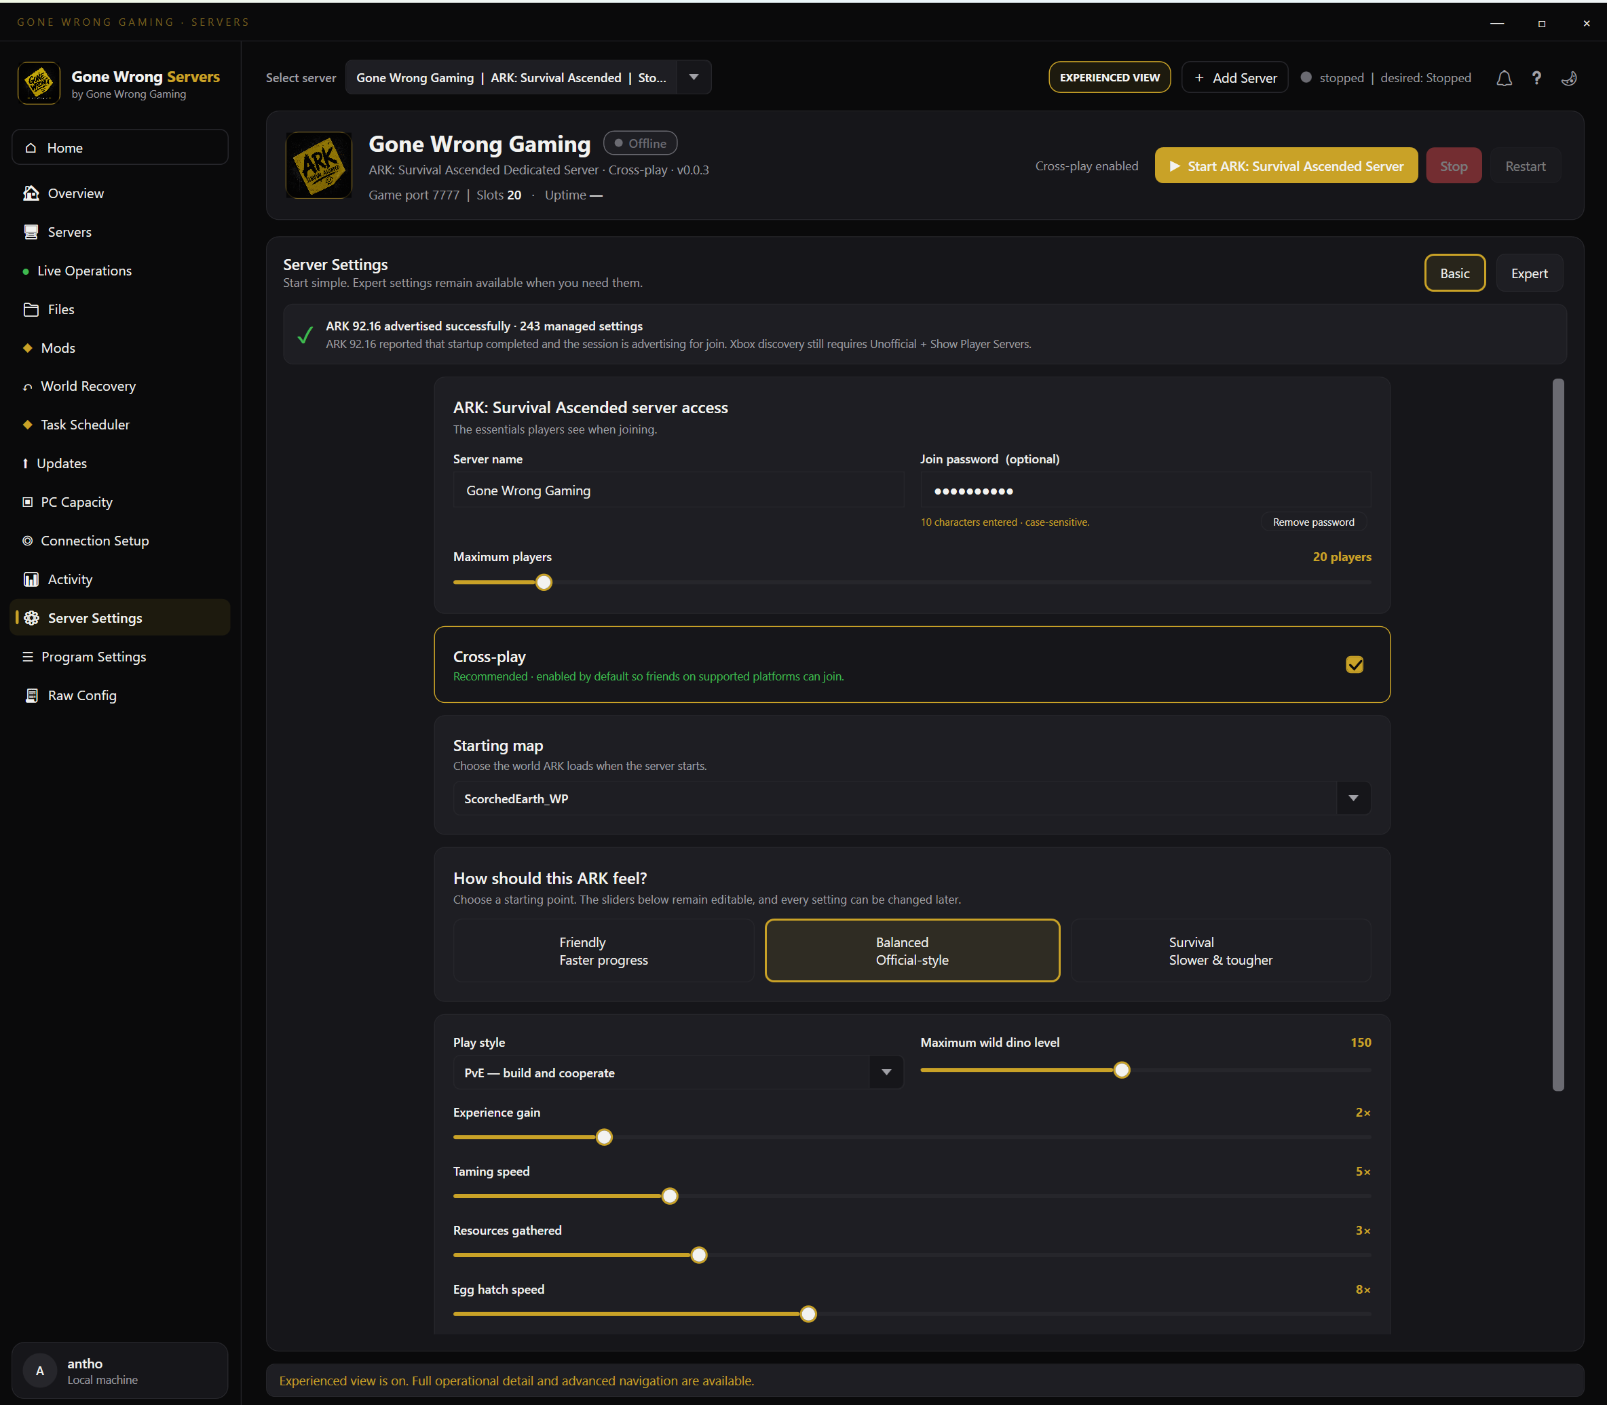Click the Task Scheduler diamond icon
The width and height of the screenshot is (1607, 1405).
coord(27,424)
